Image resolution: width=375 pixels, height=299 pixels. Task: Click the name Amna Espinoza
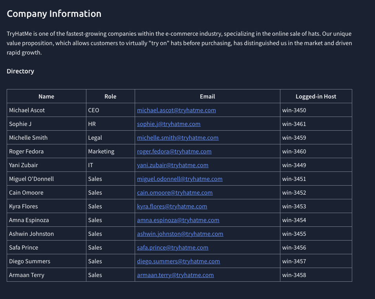point(29,220)
